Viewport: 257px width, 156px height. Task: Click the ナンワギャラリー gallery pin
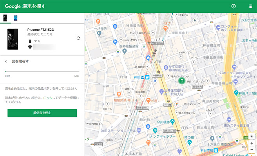click(155, 130)
